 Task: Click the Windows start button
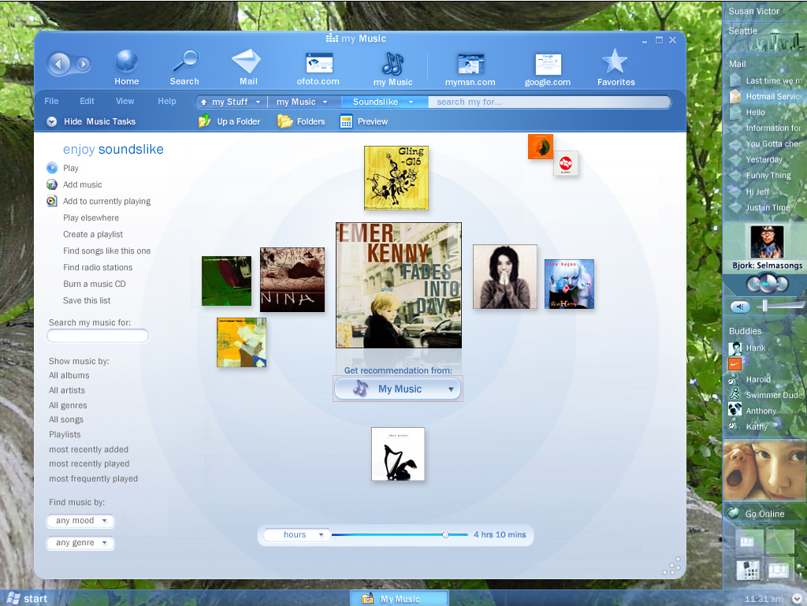pyautogui.click(x=28, y=598)
